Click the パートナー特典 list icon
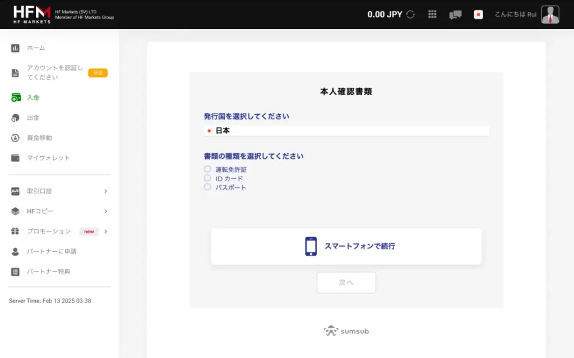The width and height of the screenshot is (574, 358). 15,271
